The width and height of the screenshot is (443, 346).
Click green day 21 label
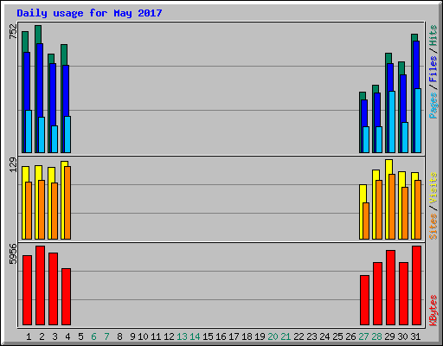(x=286, y=336)
